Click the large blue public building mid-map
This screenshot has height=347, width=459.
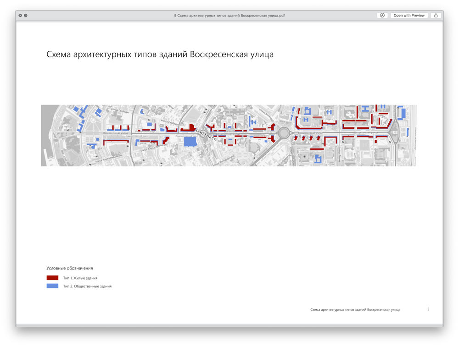(190, 142)
